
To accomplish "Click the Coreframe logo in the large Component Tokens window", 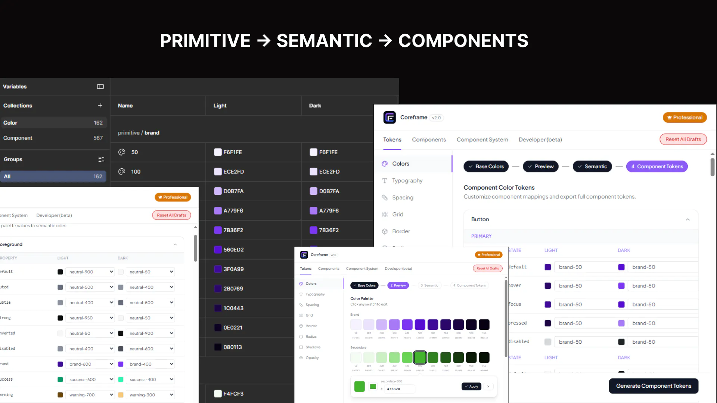I will pos(389,118).
